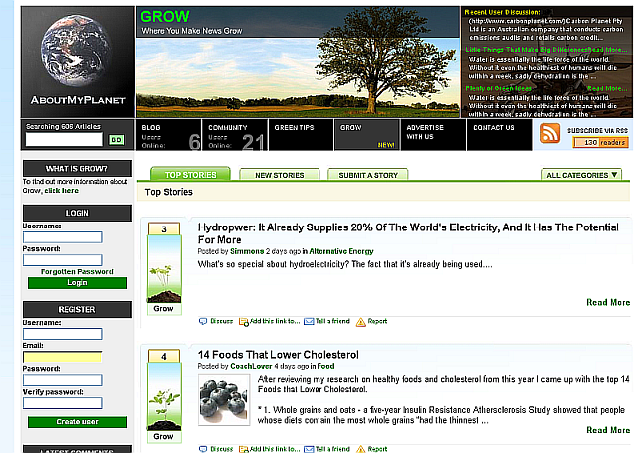639x453 pixels.
Task: Switch to the New Stories tab
Action: [x=280, y=175]
